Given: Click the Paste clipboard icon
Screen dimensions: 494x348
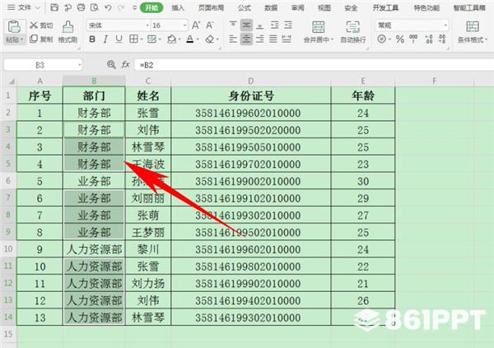Looking at the screenshot, I should (14, 26).
